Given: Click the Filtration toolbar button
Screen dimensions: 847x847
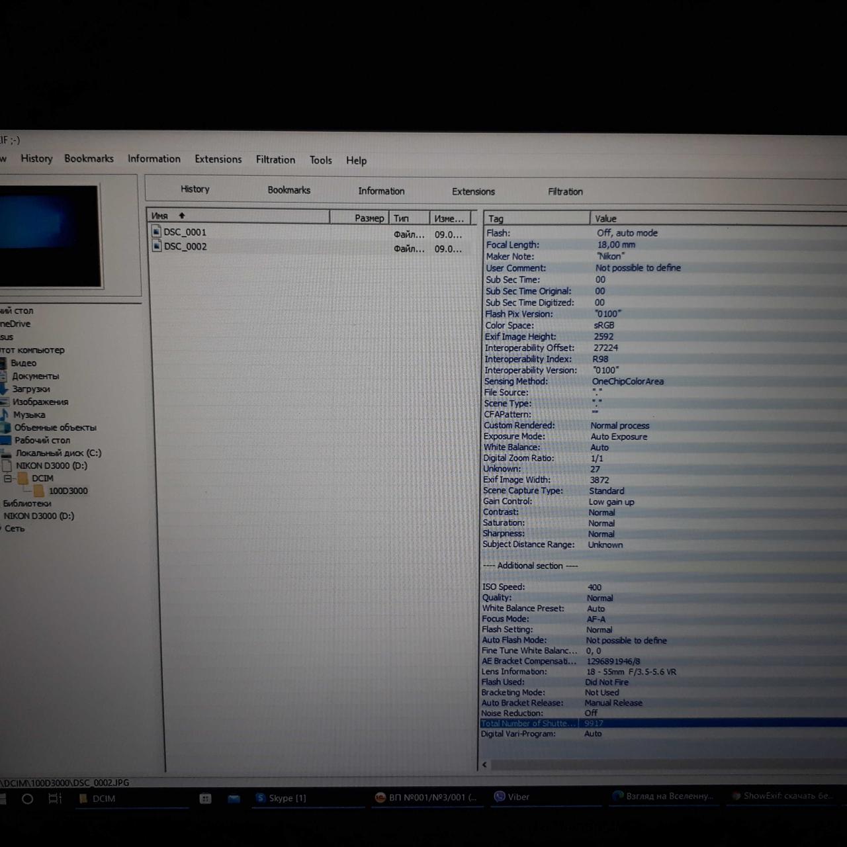Looking at the screenshot, I should [x=565, y=192].
